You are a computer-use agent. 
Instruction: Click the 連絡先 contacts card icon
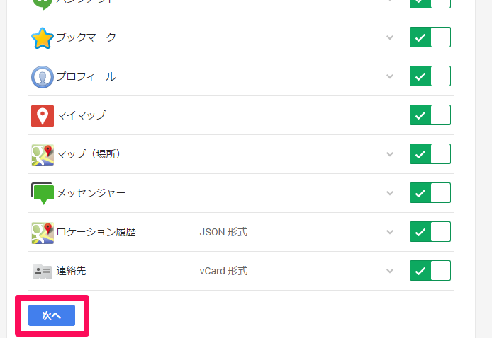43,271
